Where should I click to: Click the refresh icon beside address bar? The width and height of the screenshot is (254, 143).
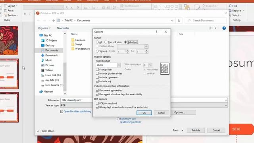(179, 21)
